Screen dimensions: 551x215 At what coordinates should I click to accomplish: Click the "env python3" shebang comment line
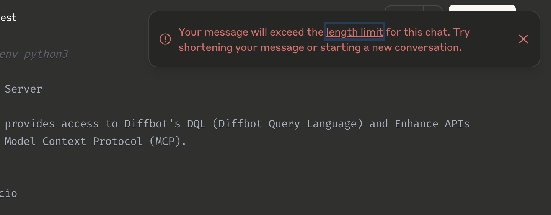(34, 55)
